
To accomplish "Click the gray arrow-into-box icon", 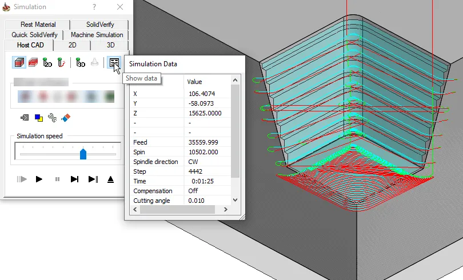I will 25,118.
